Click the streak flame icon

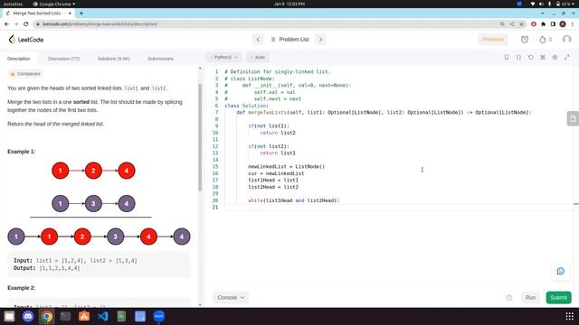pos(543,40)
